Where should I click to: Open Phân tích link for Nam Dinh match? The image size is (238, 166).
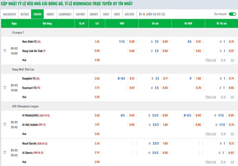pyautogui.click(x=211, y=60)
